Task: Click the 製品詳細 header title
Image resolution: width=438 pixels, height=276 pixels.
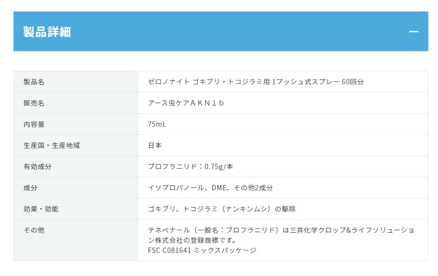Action: 47,31
